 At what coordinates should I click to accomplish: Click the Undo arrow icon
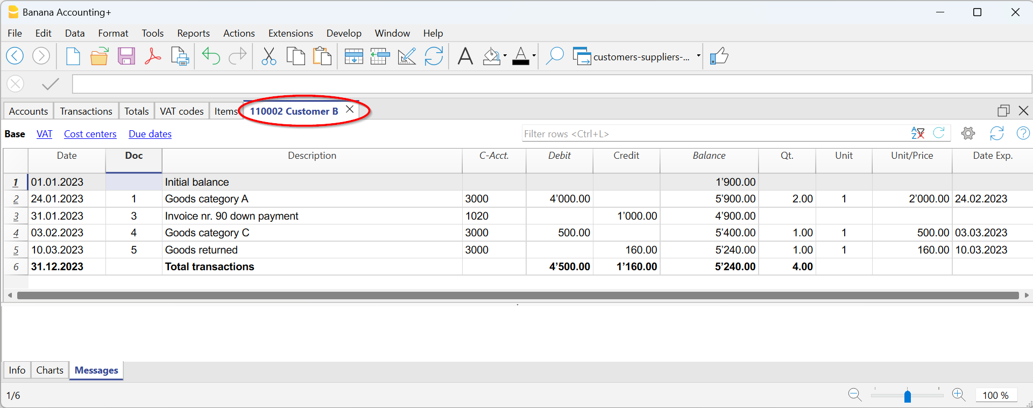(x=211, y=56)
